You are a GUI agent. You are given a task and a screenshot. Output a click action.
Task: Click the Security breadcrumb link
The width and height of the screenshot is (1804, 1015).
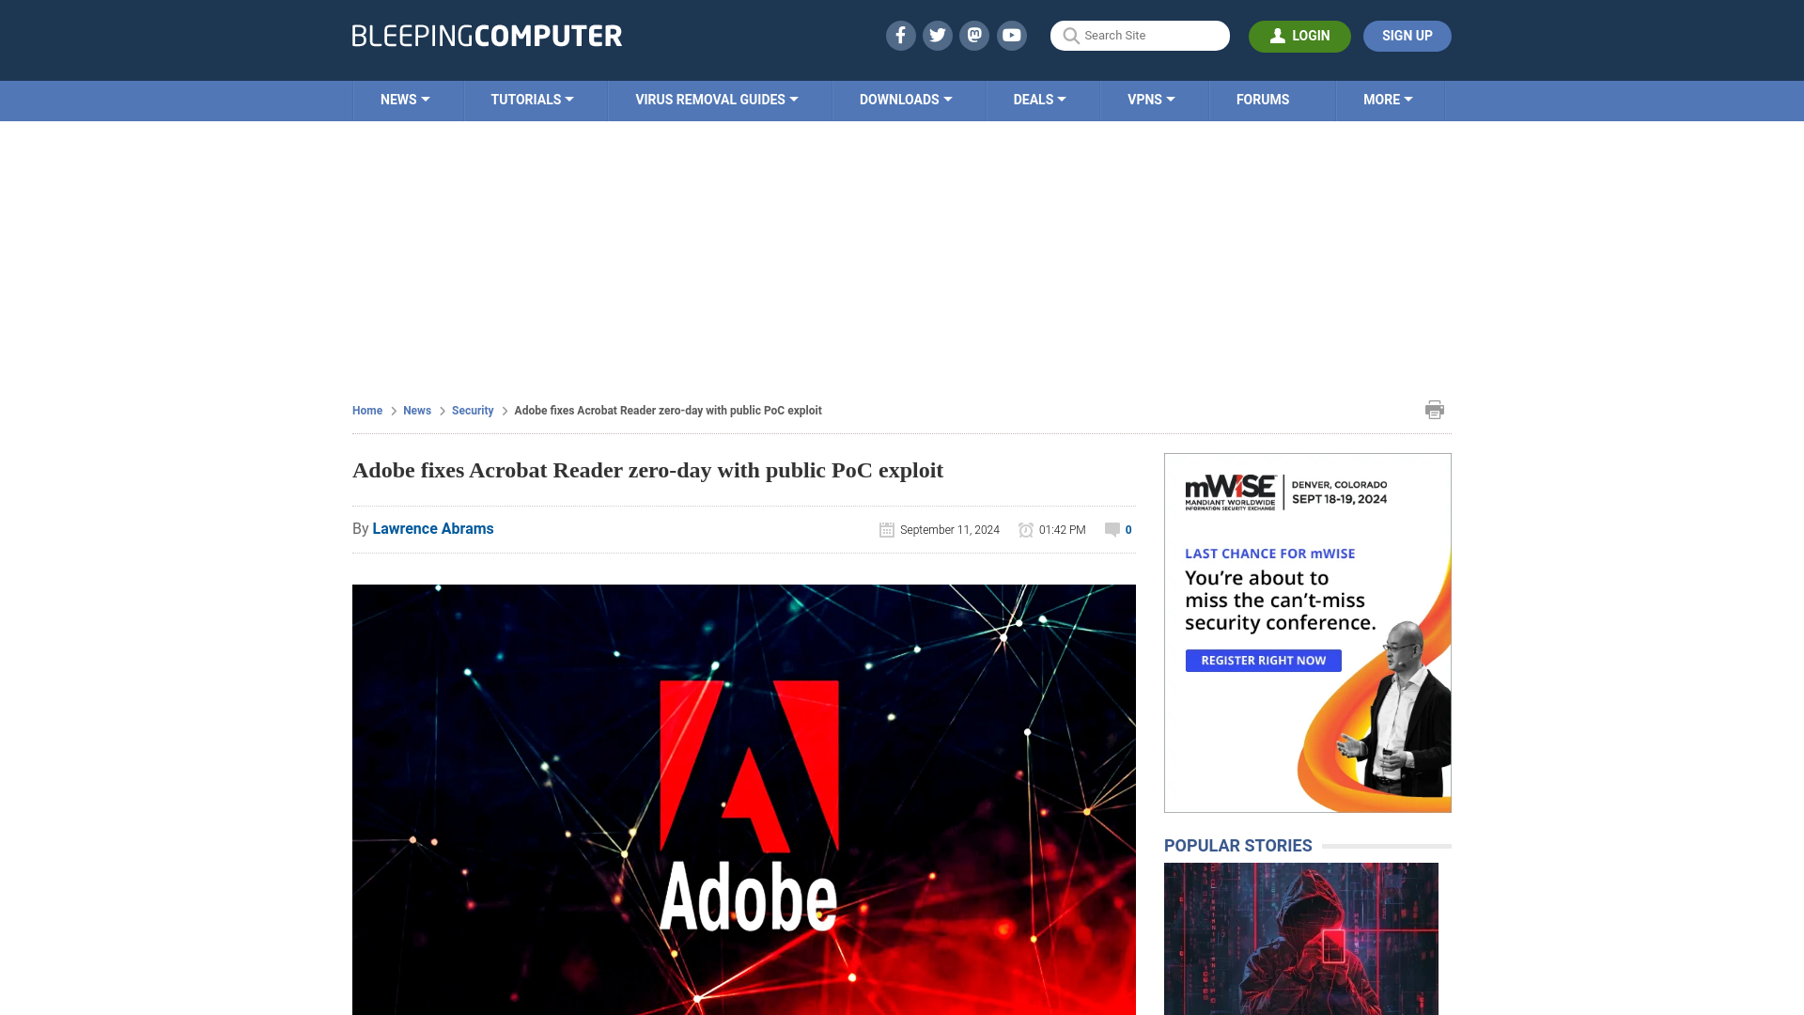[x=472, y=409]
